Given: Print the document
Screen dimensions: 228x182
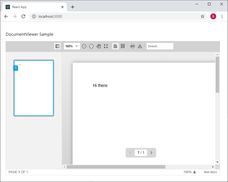Looking at the screenshot, I should tap(133, 46).
